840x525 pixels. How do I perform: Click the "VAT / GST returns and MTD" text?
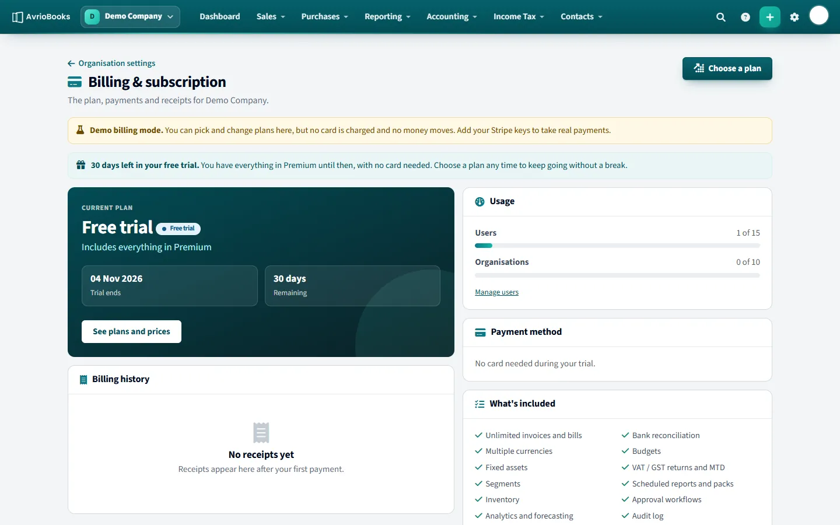coord(678,467)
